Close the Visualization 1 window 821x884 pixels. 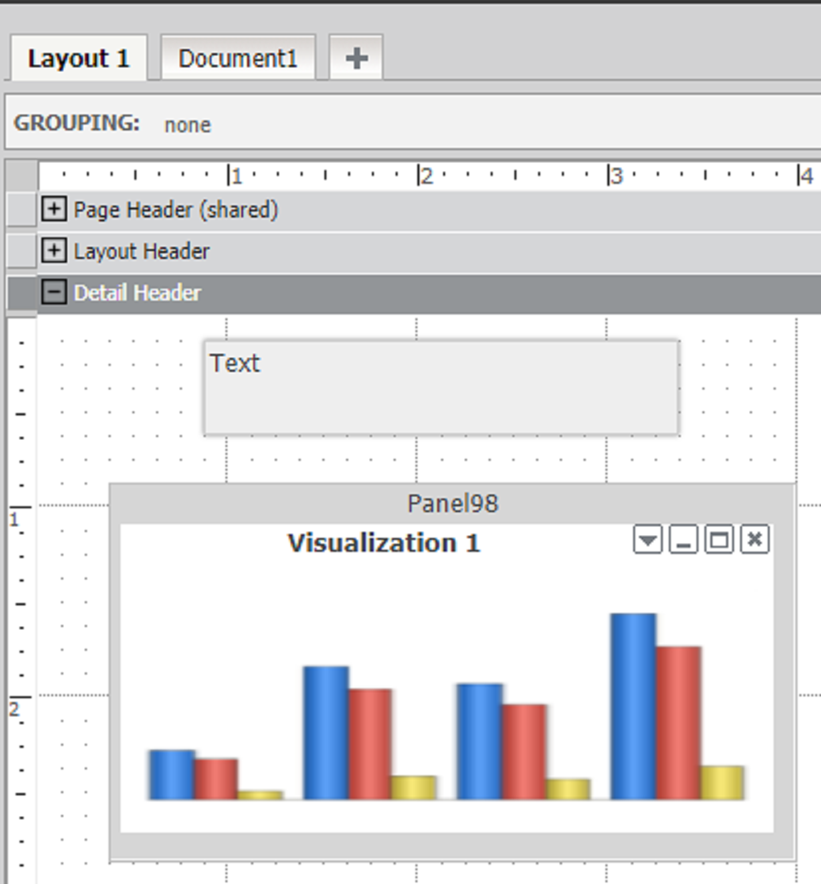click(754, 541)
